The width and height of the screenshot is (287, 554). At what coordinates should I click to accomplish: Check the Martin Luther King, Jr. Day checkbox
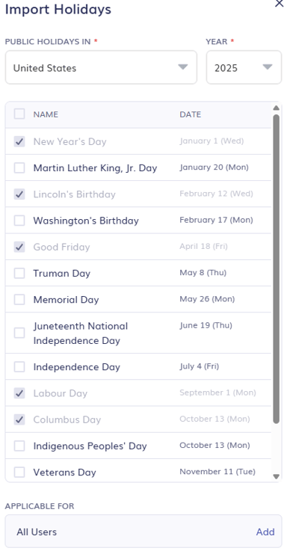point(19,167)
